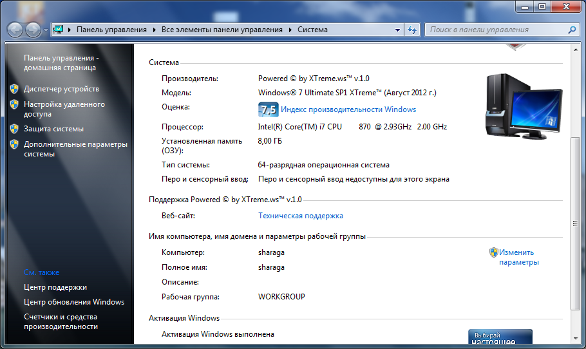Click full name value sharaga next to Полное имя

(271, 267)
